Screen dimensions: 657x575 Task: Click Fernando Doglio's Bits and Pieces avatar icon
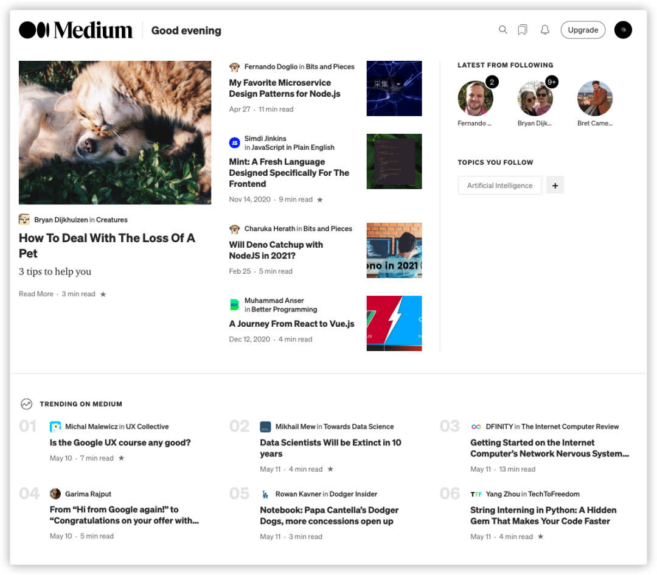[x=234, y=67]
